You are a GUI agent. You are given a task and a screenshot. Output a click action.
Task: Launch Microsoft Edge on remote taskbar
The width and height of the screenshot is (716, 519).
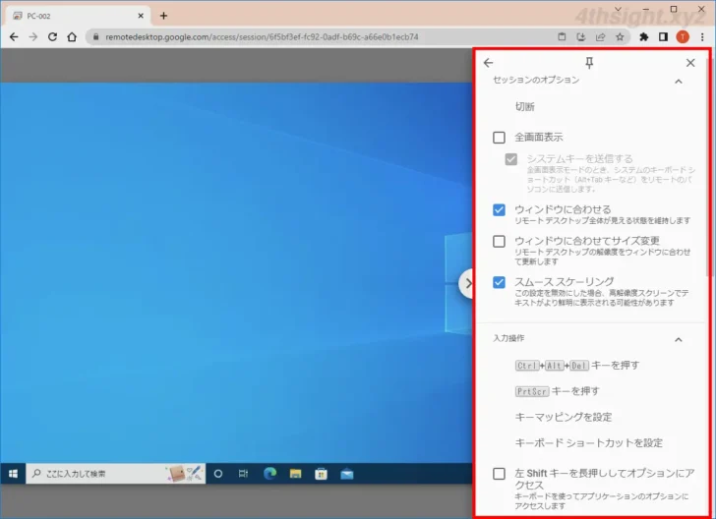(269, 474)
